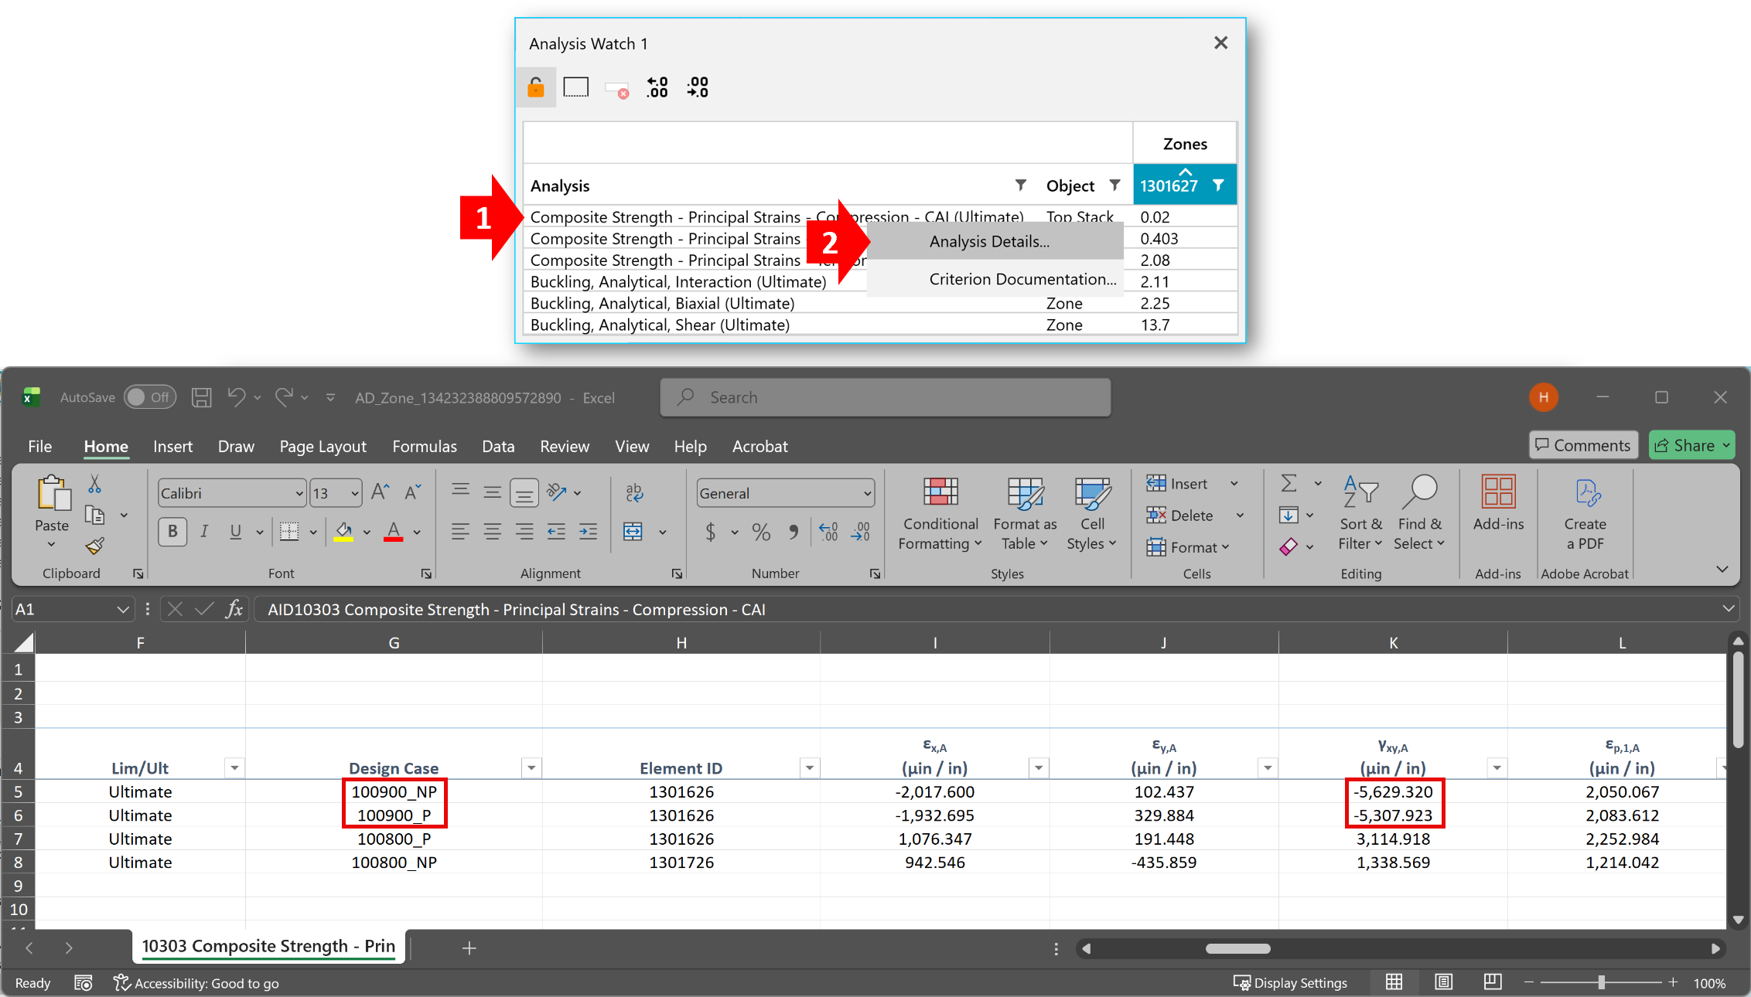Screen dimensions: 1751x997
Task: Open Cell Styles gallery
Action: 1092,513
